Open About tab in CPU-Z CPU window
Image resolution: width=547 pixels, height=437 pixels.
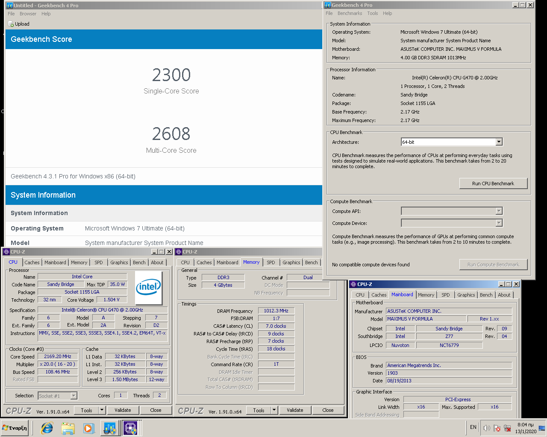[x=157, y=262]
